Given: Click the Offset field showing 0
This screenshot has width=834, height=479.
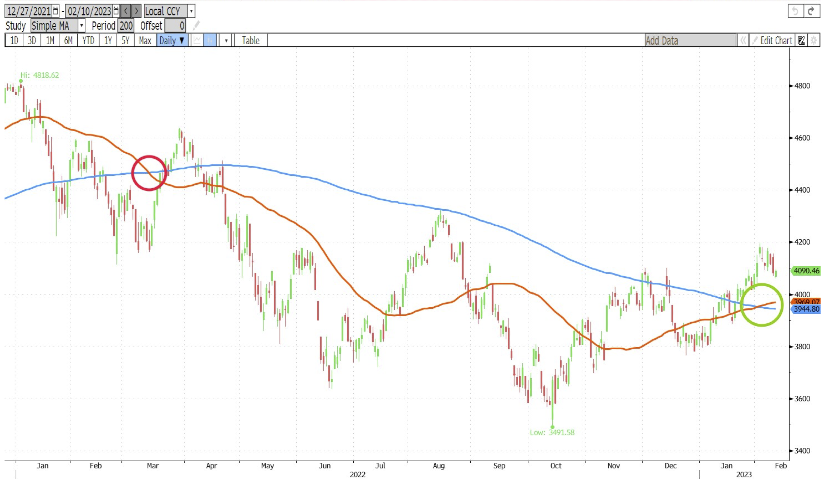Looking at the screenshot, I should (x=175, y=26).
